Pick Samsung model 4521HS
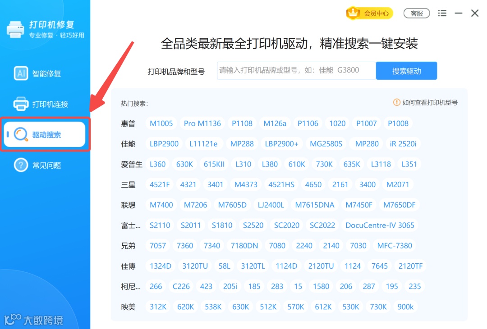Screen dimensions: 487x329 [281, 185]
